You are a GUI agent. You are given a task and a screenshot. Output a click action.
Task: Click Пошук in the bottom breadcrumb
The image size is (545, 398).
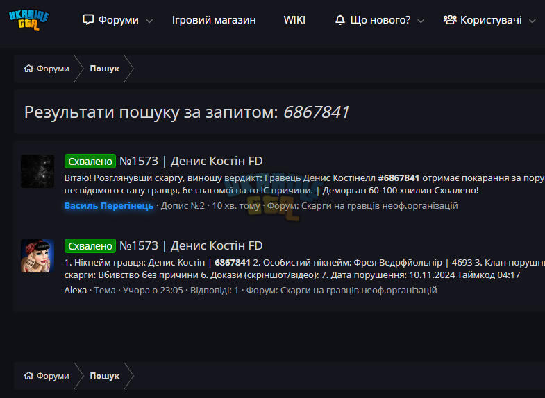[x=105, y=376]
